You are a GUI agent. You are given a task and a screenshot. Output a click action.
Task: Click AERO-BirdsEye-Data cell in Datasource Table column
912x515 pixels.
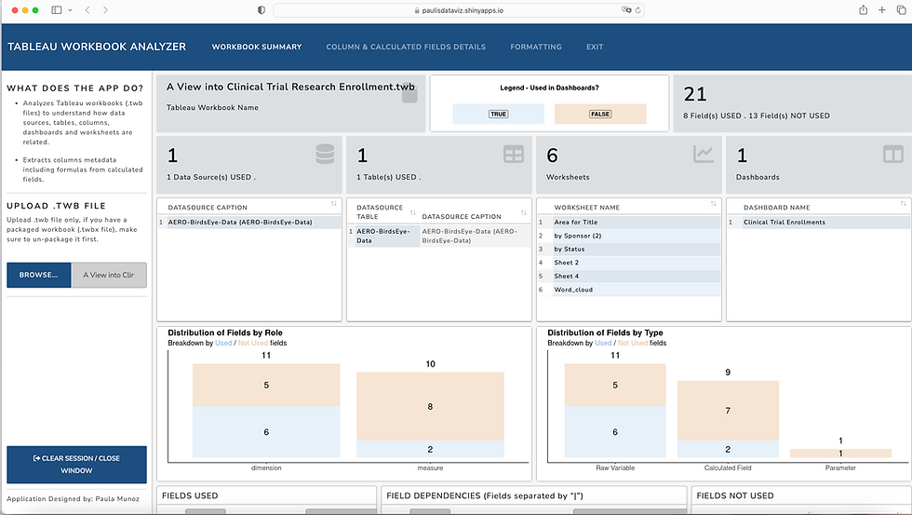[387, 236]
